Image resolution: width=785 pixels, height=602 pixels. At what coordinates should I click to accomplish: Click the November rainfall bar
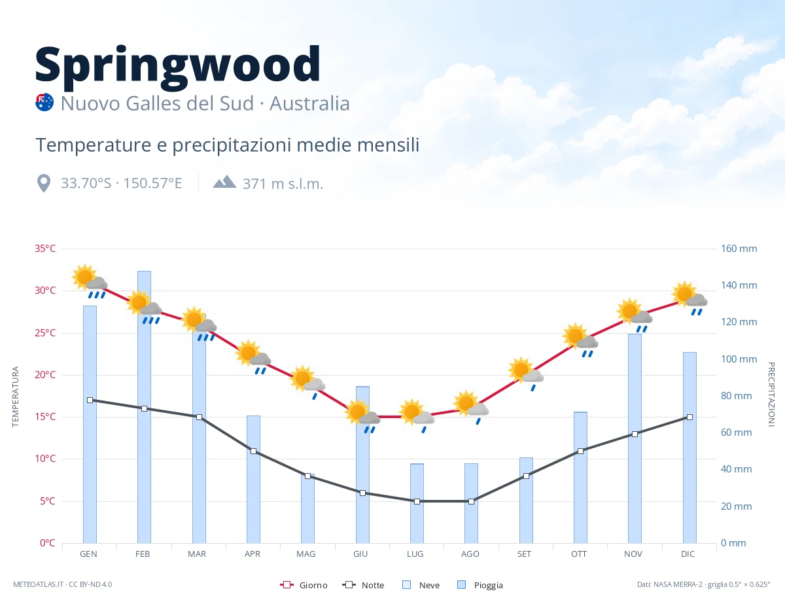(635, 438)
